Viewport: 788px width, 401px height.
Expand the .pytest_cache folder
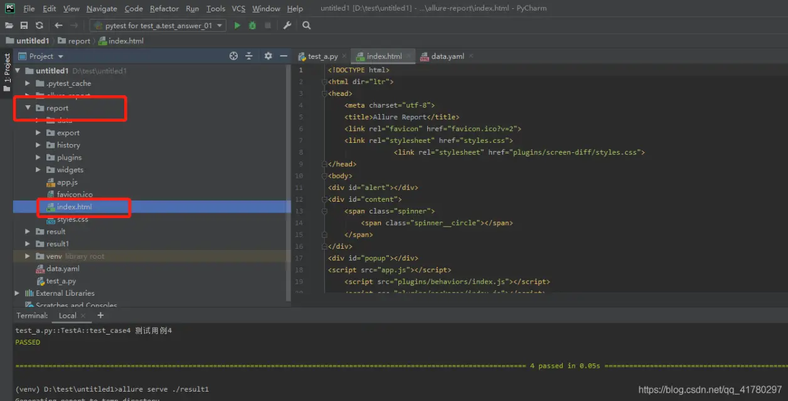point(28,83)
